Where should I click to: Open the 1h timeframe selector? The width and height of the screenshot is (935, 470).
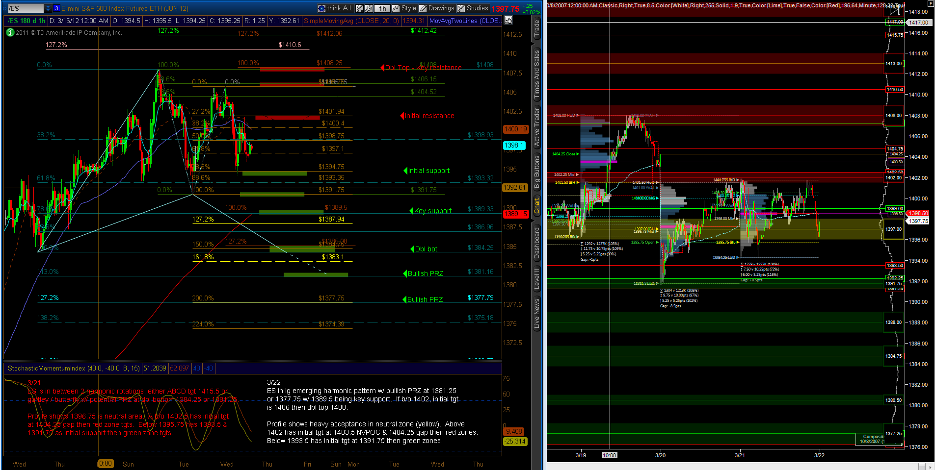(x=382, y=8)
